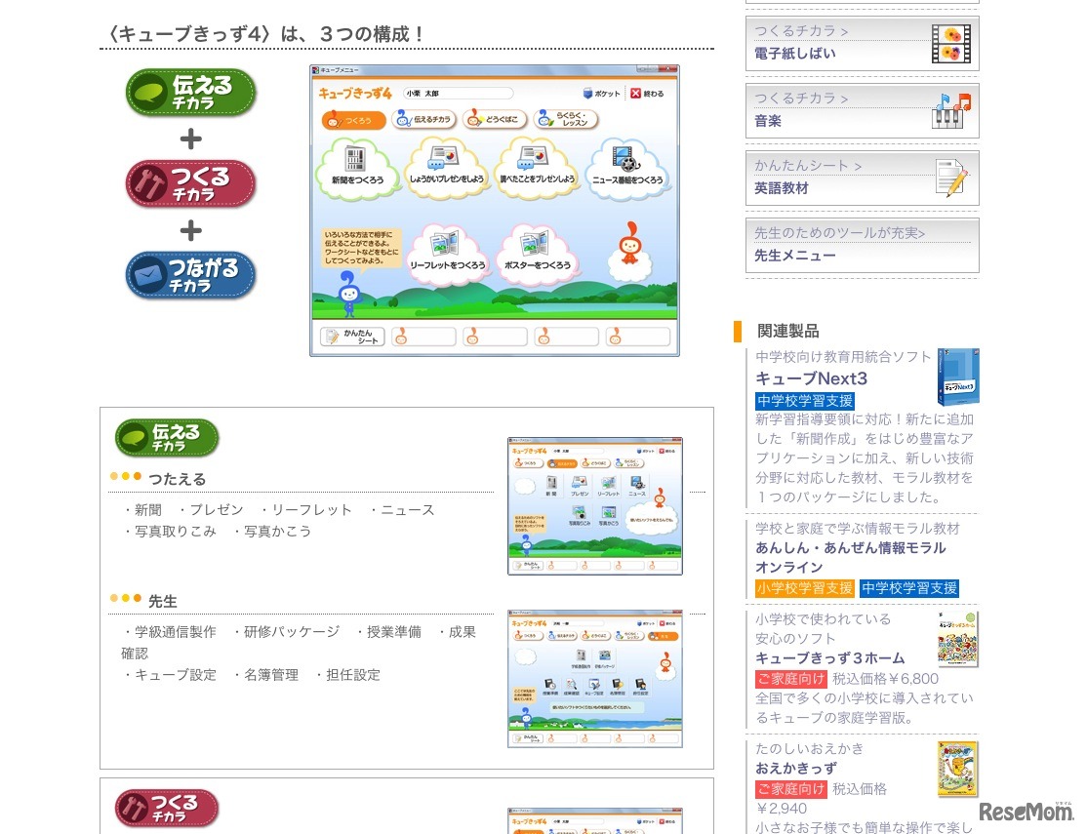Click the キューブきっず3ホーム product box image

957,639
